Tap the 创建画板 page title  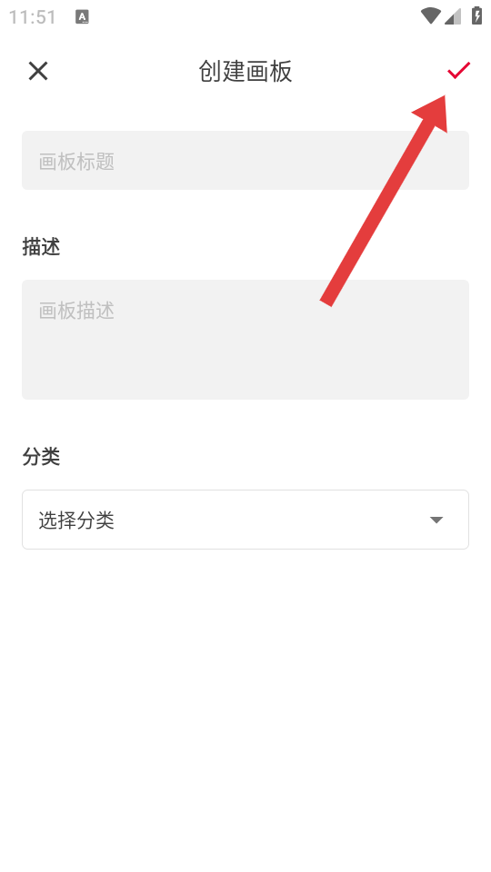[245, 72]
